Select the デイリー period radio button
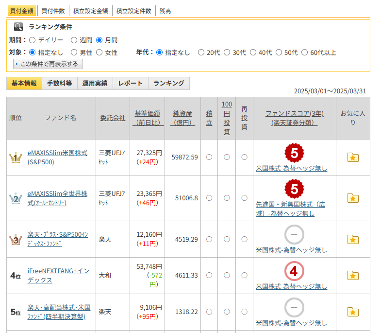 33,40
